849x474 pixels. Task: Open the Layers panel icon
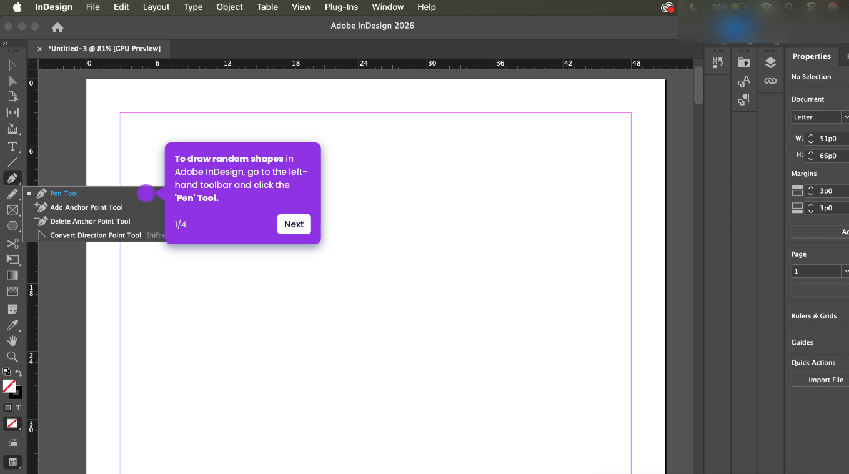[x=770, y=62]
